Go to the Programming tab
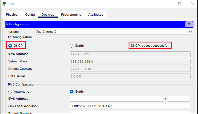198x114 pixels. (x=71, y=15)
